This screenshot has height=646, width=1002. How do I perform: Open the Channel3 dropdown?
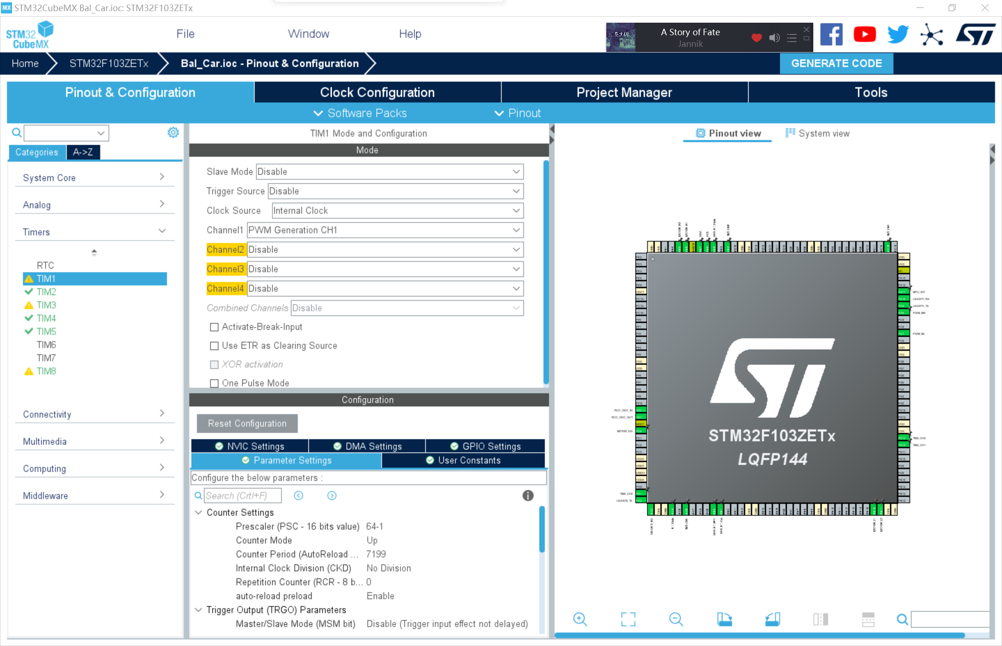click(385, 269)
